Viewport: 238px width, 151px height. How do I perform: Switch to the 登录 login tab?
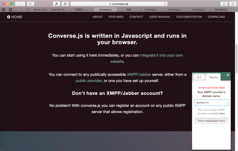pos(199,77)
